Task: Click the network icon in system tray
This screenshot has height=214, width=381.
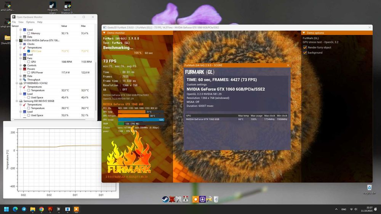Action: (351, 209)
